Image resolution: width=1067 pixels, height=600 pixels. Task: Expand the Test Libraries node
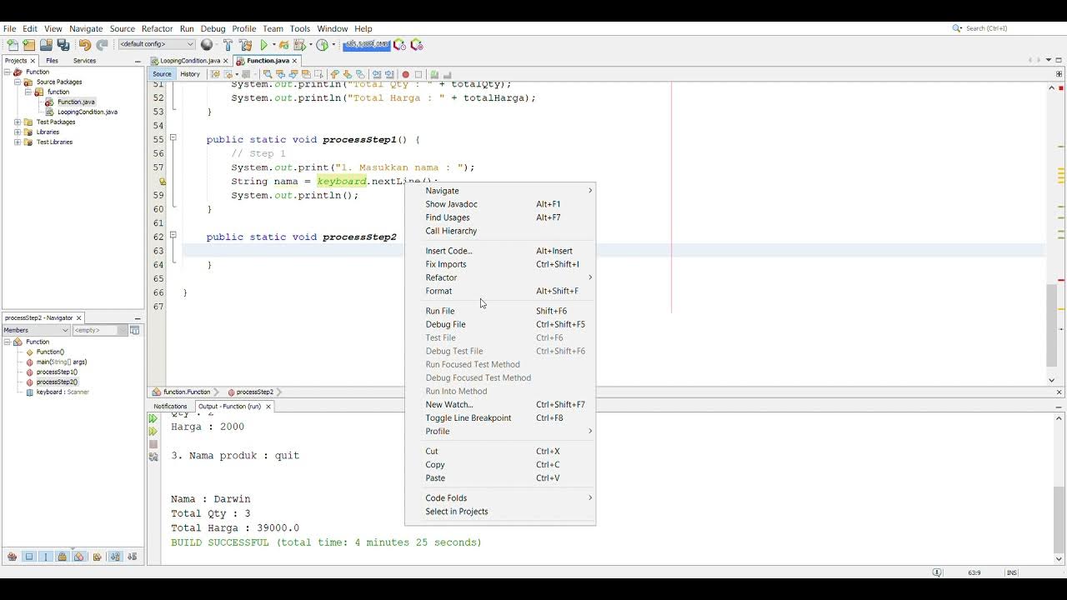[x=17, y=142]
